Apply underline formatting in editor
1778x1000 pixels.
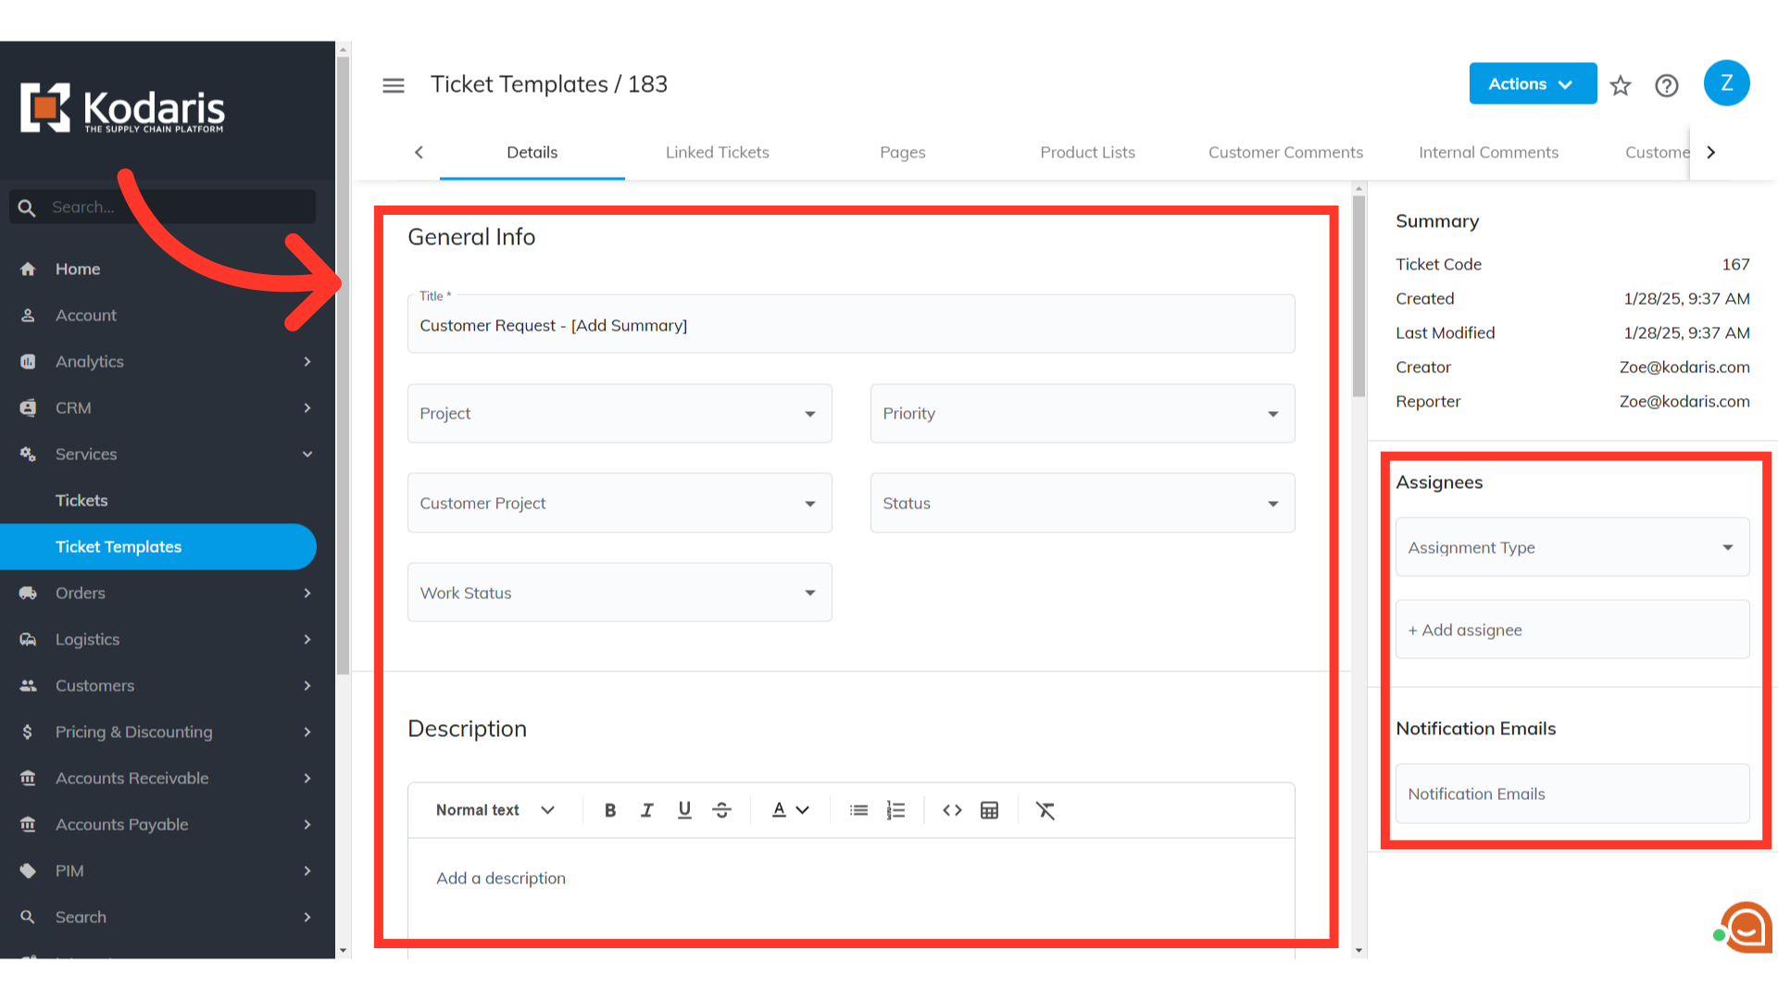684,810
